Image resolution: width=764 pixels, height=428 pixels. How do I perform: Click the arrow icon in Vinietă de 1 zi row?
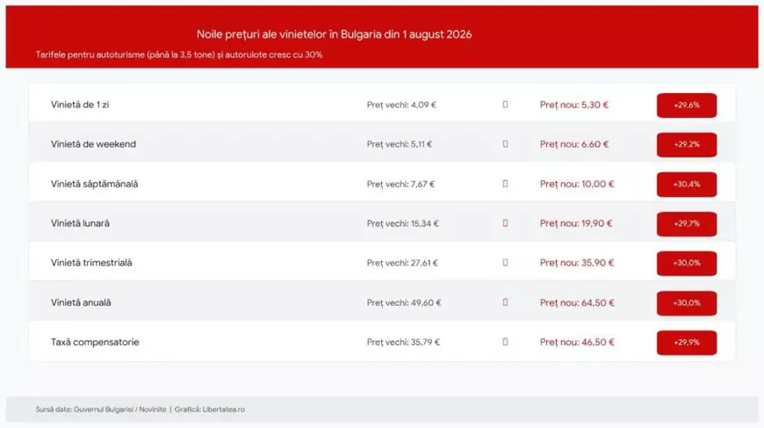pos(505,105)
